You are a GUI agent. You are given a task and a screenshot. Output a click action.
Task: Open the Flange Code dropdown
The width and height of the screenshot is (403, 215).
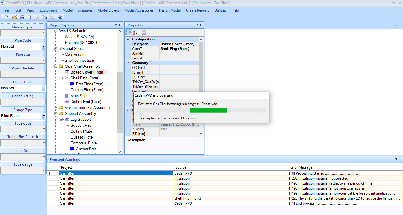coord(43,88)
